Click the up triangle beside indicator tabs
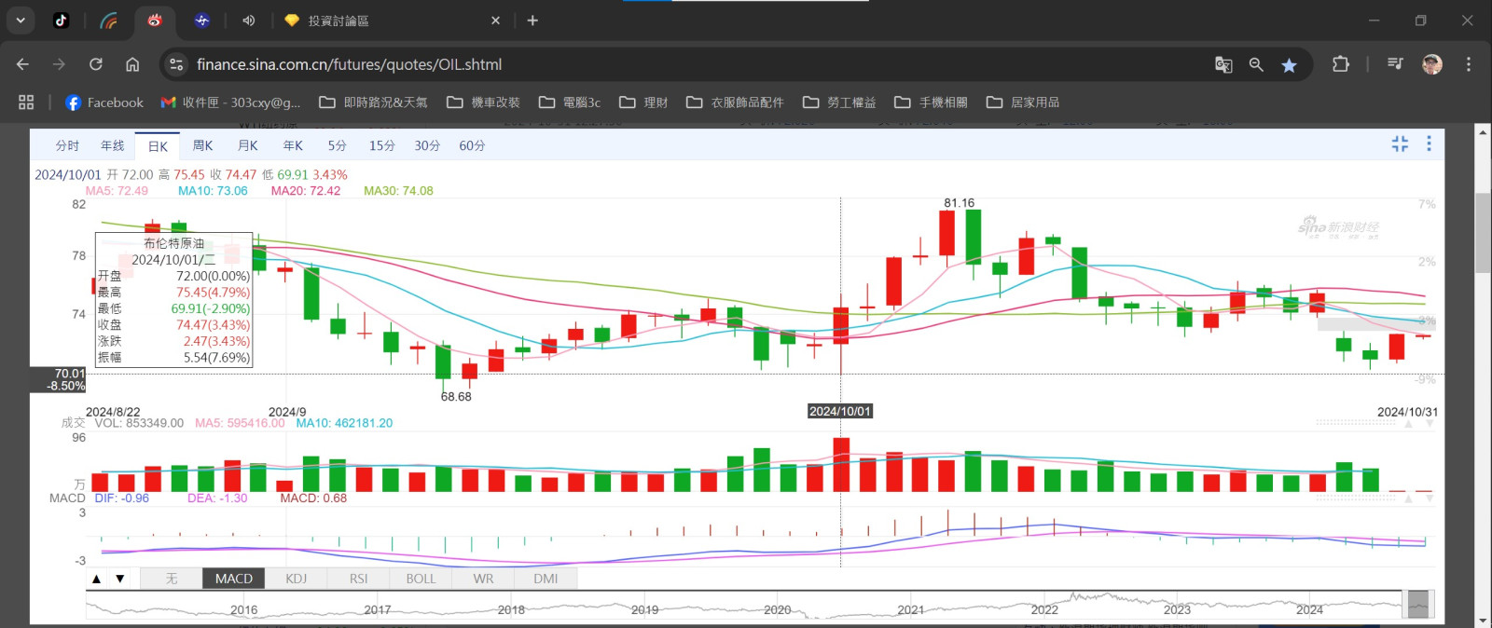 pos(96,579)
